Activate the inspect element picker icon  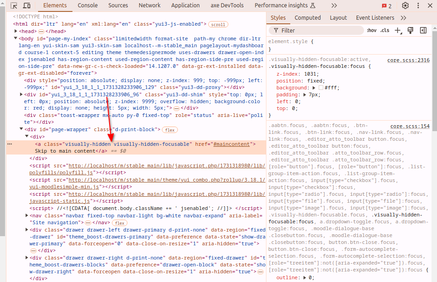14,6
